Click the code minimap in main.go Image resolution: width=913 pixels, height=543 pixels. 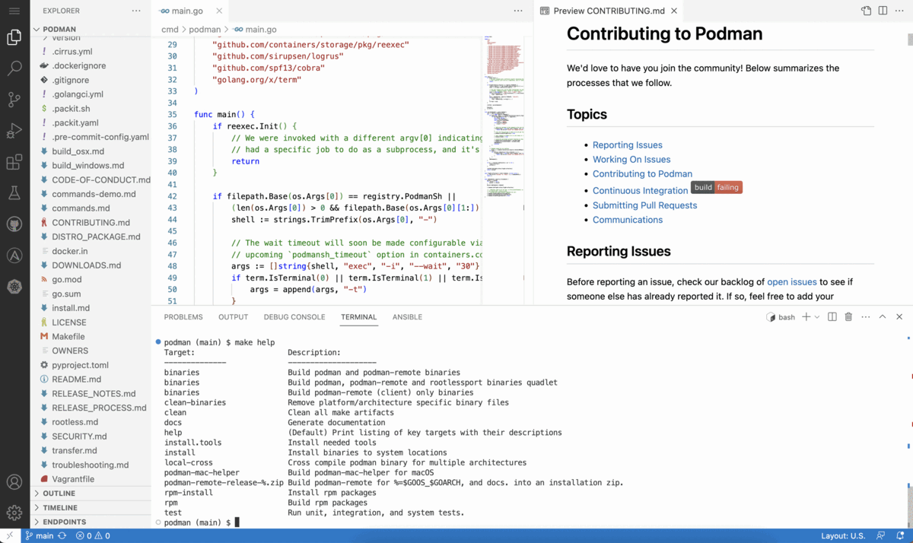(x=502, y=114)
